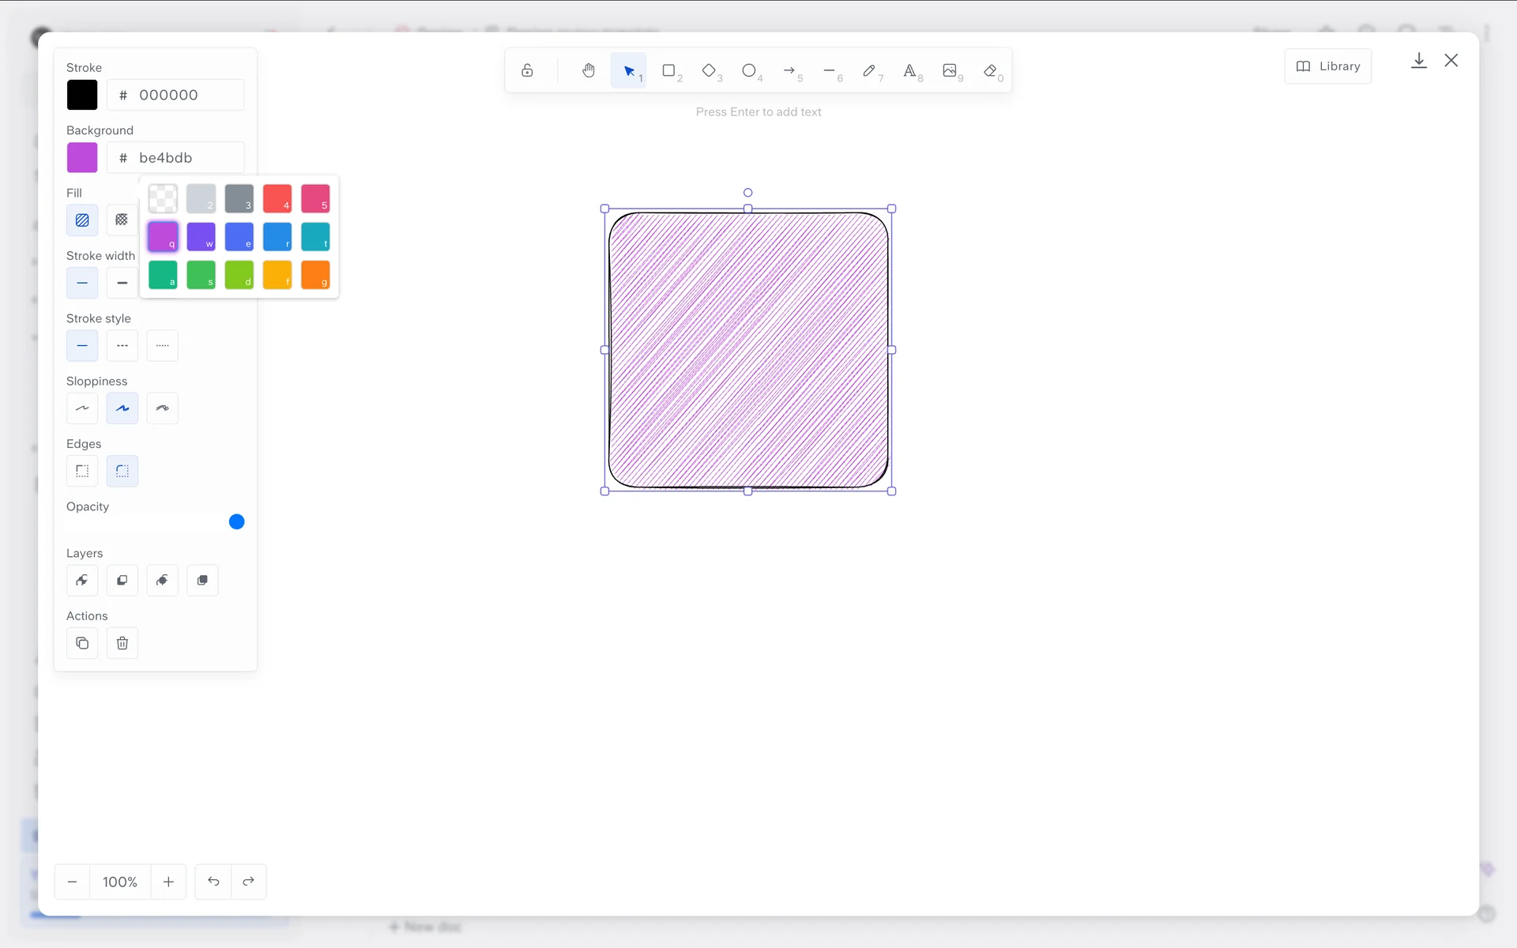
Task: Open the Library panel
Action: click(1328, 66)
